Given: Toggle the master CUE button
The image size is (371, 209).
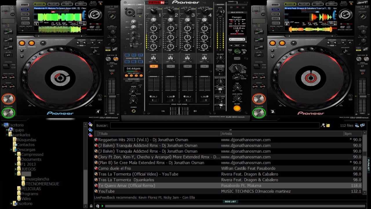Looking at the screenshot, I should pos(220,66).
